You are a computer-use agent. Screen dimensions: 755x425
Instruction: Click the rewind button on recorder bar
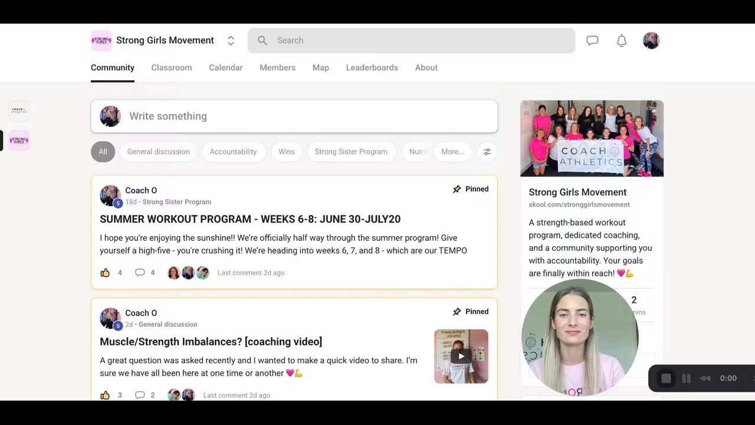(705, 378)
